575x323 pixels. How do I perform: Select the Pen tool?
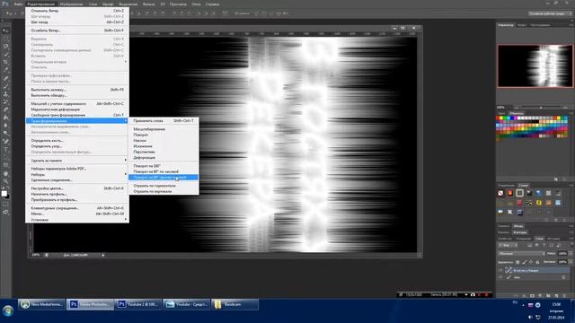point(5,142)
